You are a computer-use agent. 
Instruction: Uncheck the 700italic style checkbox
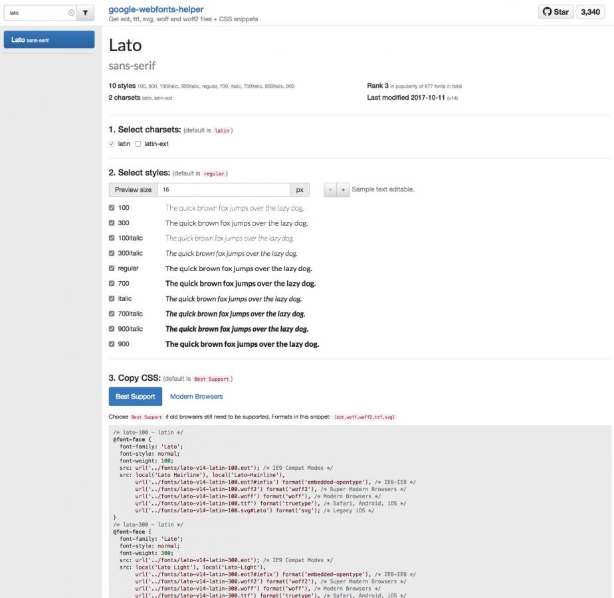[112, 314]
